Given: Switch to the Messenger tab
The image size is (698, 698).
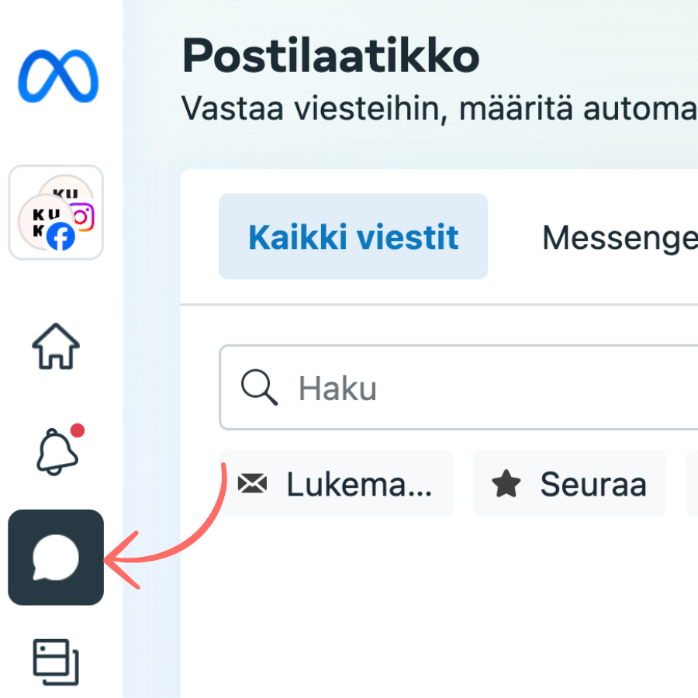Looking at the screenshot, I should [620, 237].
